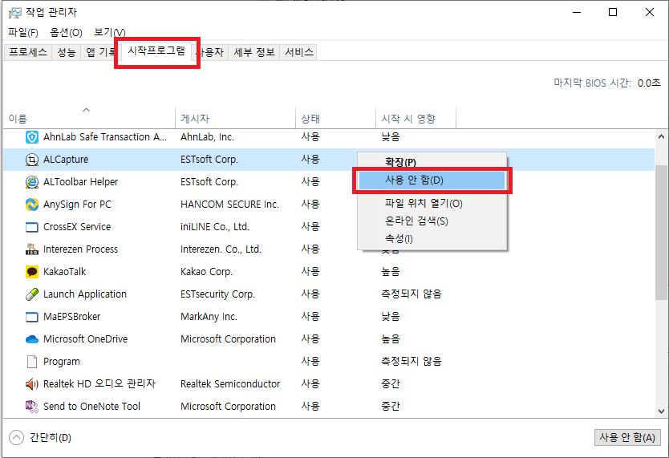Viewport: 669px width, 458px height.
Task: Click the AnySign For PC icon
Action: (32, 205)
